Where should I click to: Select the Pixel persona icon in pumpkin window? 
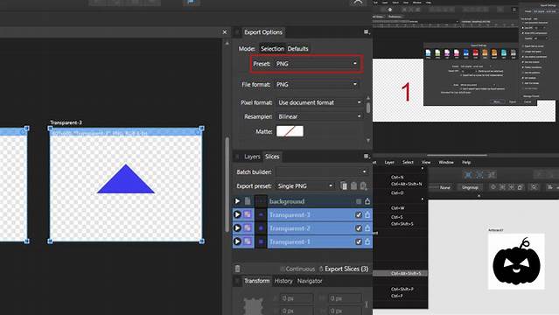(x=480, y=174)
